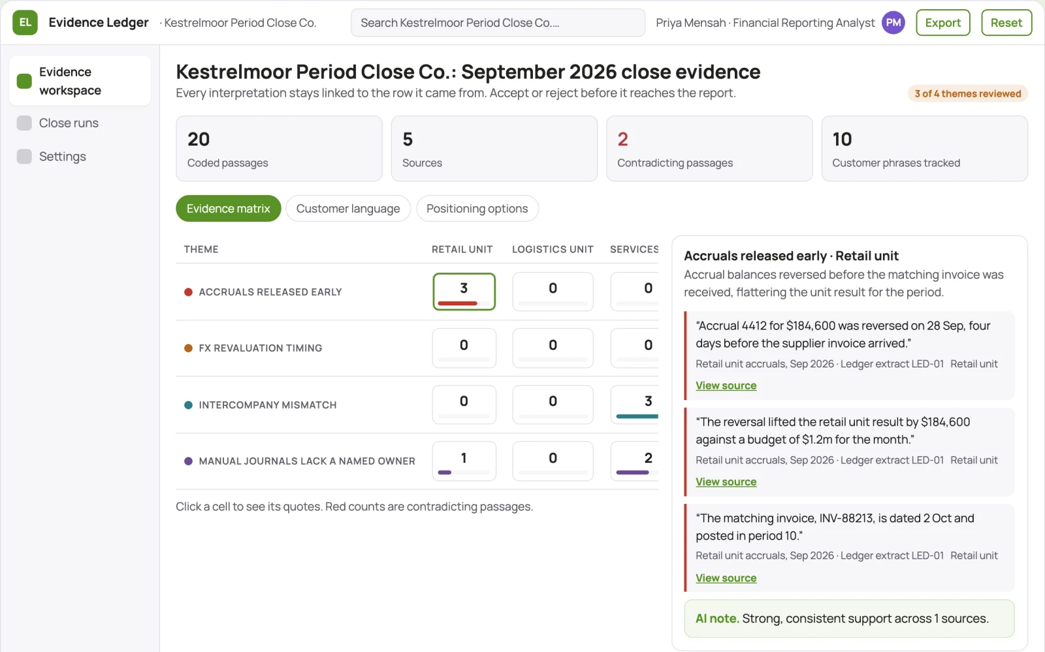Click the LOGISTICS UNIT column header
Image resolution: width=1045 pixels, height=652 pixels.
[x=553, y=249]
